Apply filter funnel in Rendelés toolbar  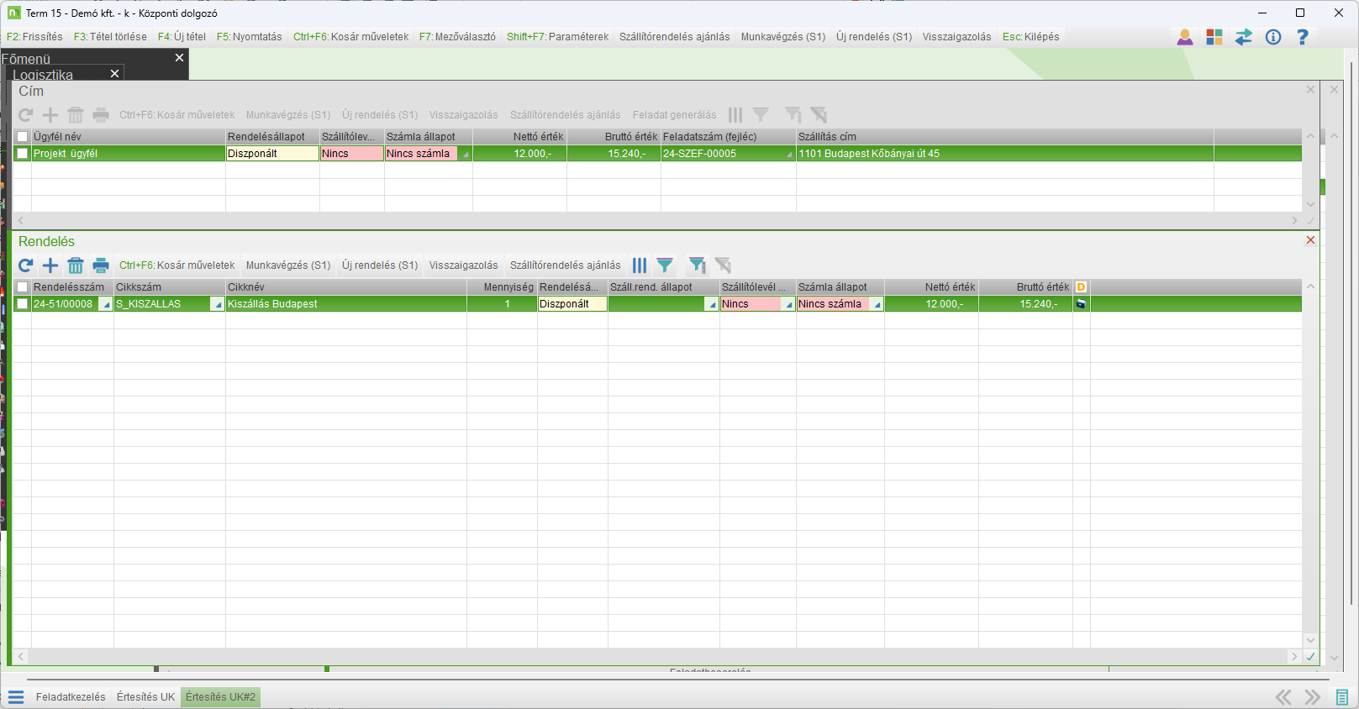point(665,265)
